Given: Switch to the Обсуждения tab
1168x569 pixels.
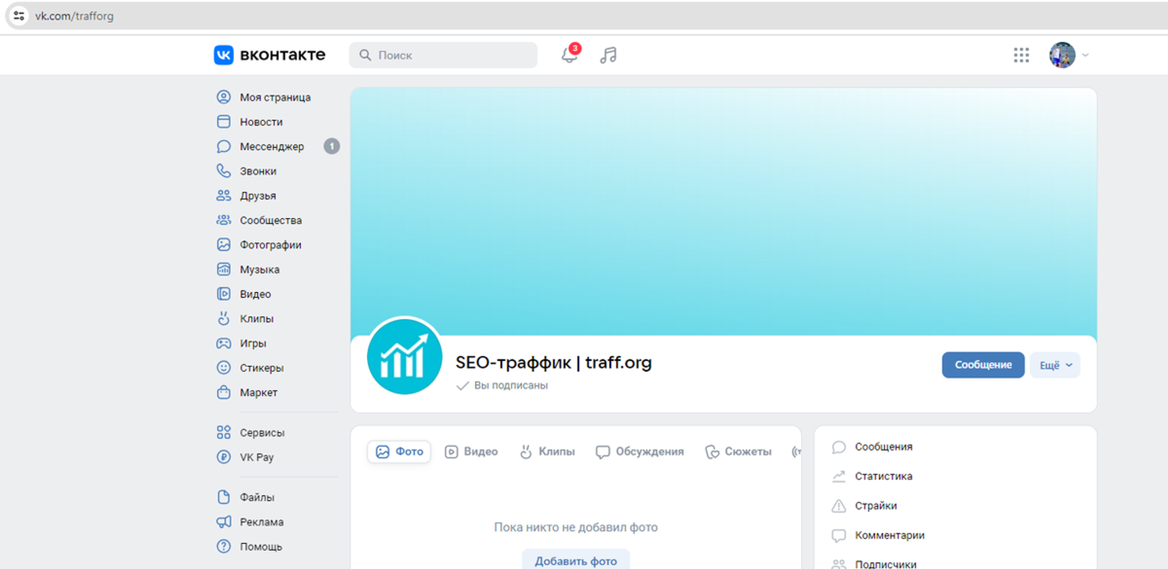Looking at the screenshot, I should tap(640, 452).
